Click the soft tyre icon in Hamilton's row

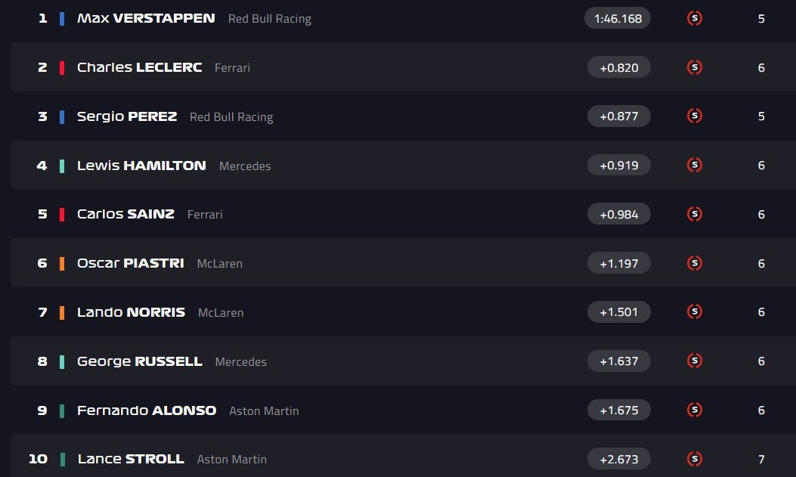click(x=694, y=165)
